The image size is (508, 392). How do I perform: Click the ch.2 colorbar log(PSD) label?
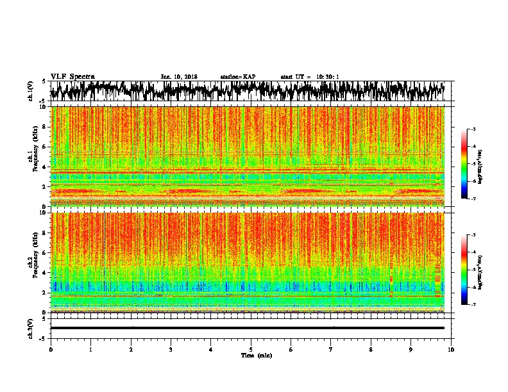pyautogui.click(x=480, y=272)
